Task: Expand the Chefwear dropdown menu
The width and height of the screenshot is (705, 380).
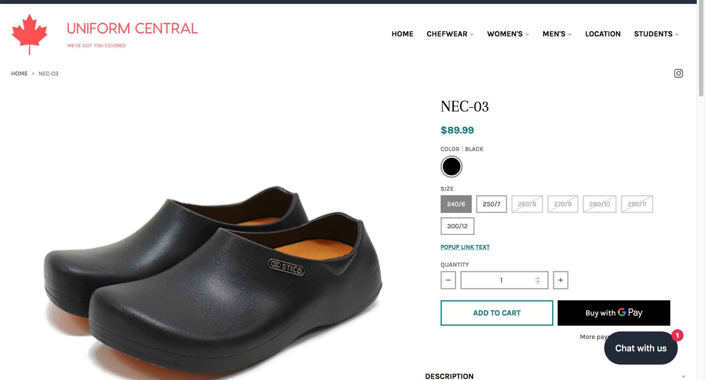Action: [x=450, y=34]
